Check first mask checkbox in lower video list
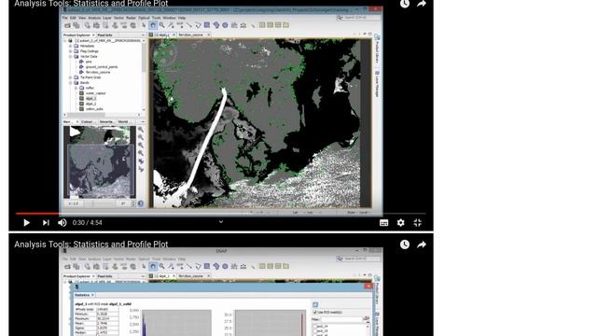 click(314, 327)
